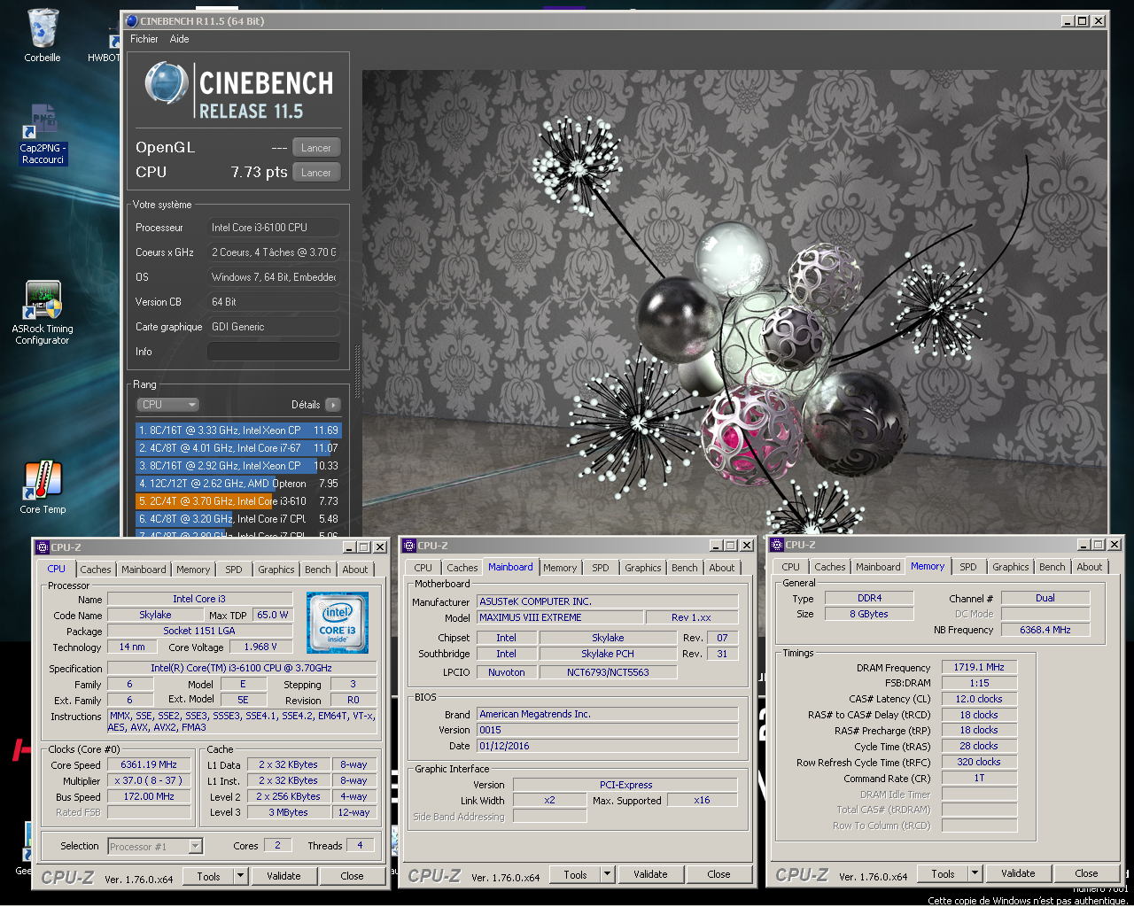Click the Intel Core i3-6100 CPU processor field
This screenshot has height=907, width=1134.
tap(274, 228)
